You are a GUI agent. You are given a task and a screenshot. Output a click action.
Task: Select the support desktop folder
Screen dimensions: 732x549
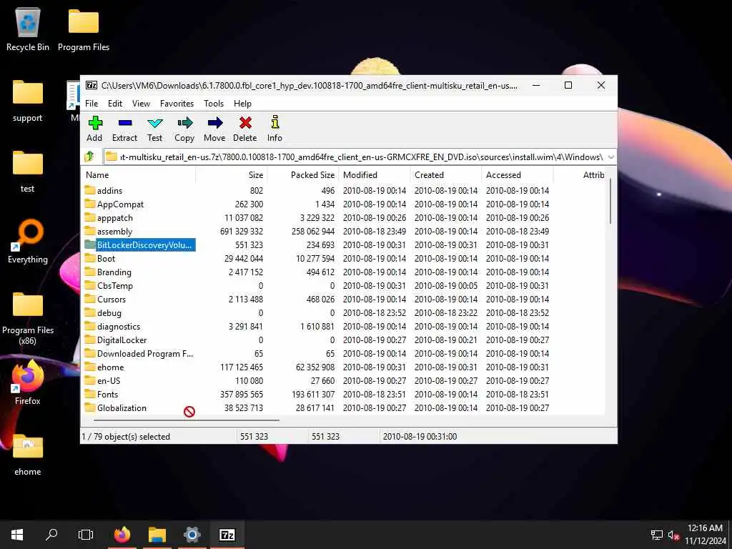click(28, 100)
